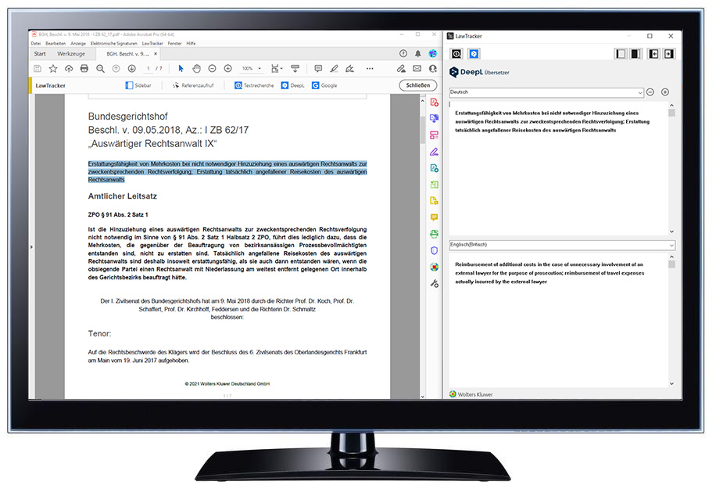
Task: Open the comment tool in right pane
Action: click(x=434, y=217)
